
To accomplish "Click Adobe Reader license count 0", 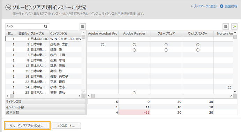I will [134, 102].
